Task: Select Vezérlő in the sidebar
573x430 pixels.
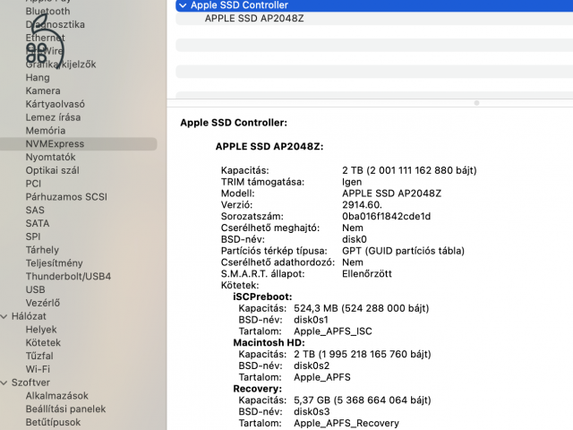Action: pyautogui.click(x=43, y=303)
